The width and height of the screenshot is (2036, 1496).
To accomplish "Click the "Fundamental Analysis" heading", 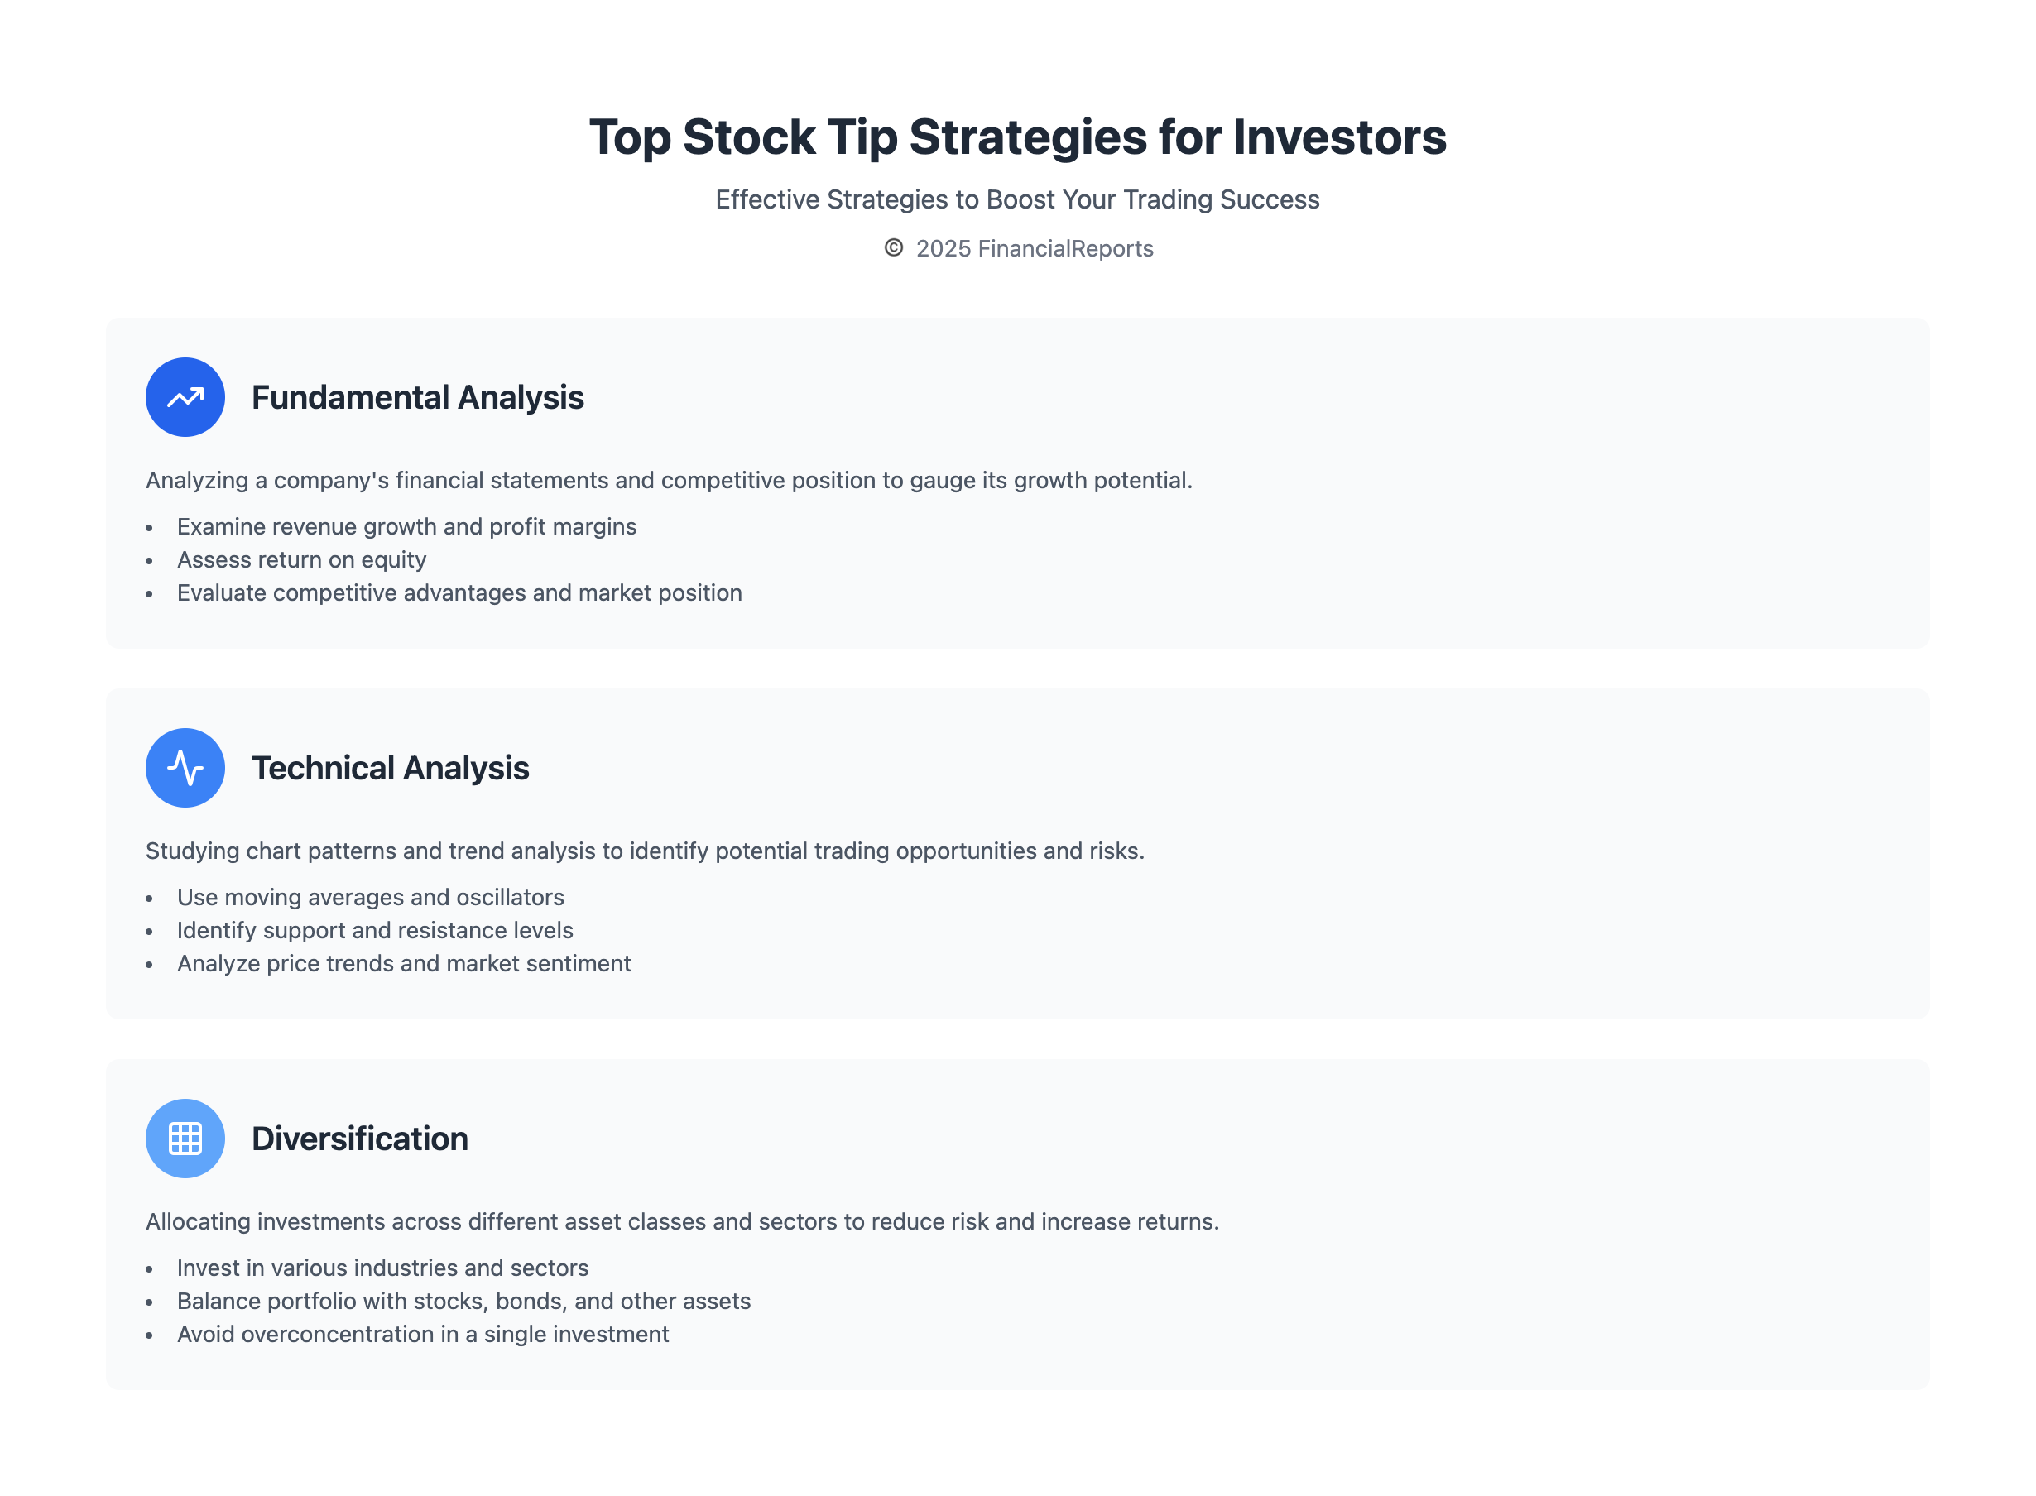I will [x=417, y=397].
